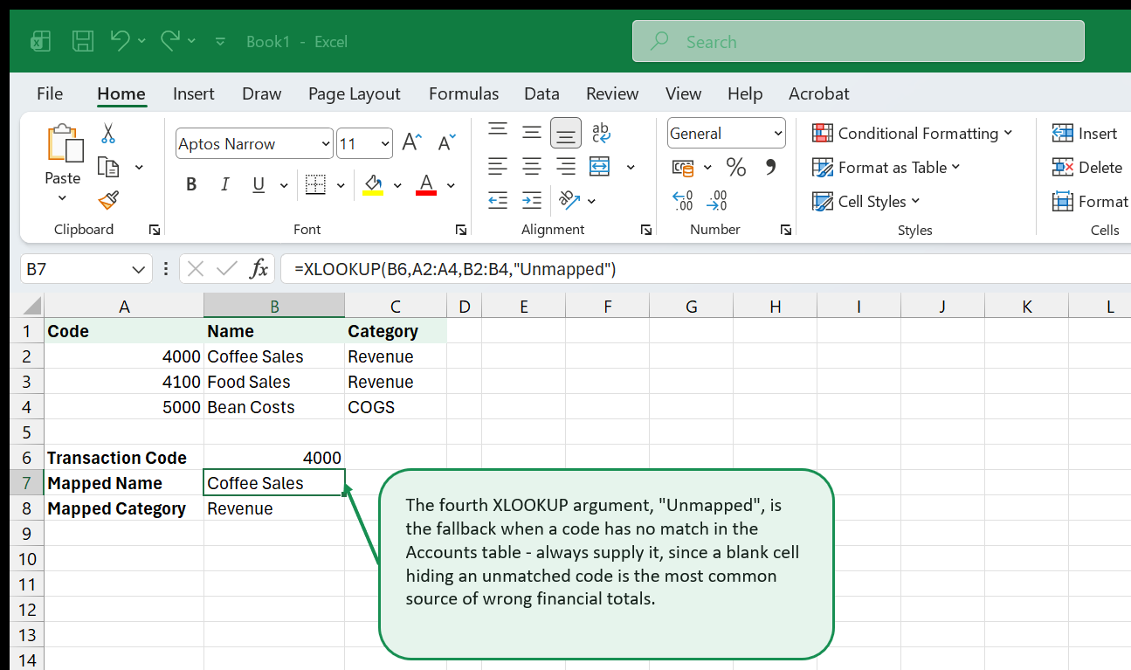1131x670 pixels.
Task: Switch to the Data tab
Action: 541,93
